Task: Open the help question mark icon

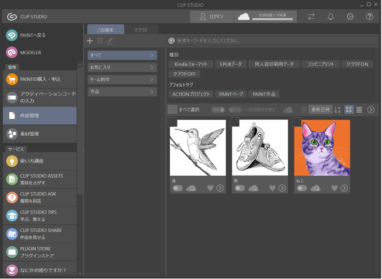Action: click(370, 17)
